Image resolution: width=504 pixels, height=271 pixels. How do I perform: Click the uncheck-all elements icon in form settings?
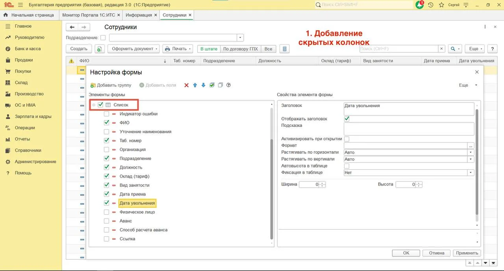(220, 85)
